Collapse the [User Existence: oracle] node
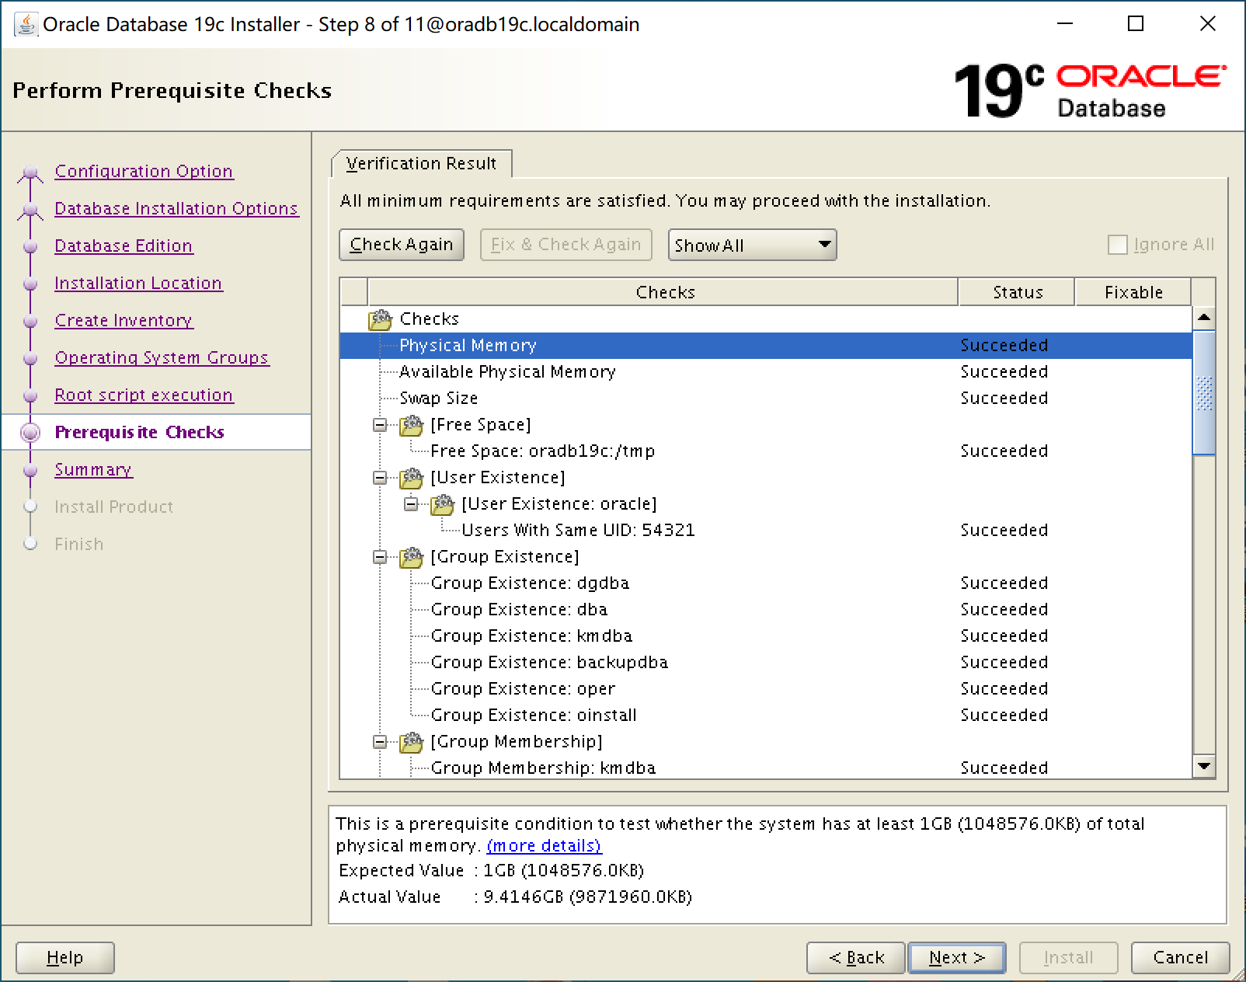Screen dimensions: 1246x982 [411, 504]
